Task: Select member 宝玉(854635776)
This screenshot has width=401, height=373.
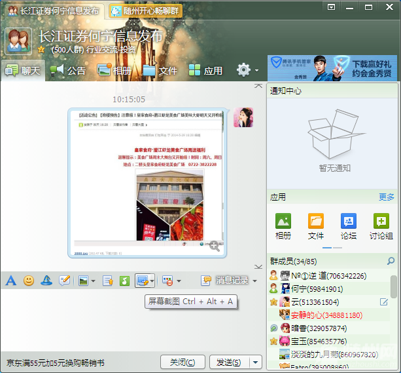Action: (x=330, y=342)
